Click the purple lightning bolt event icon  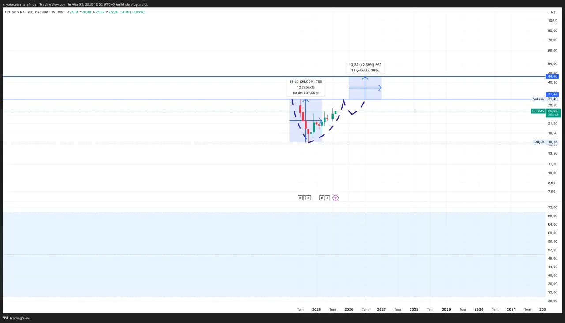335,198
